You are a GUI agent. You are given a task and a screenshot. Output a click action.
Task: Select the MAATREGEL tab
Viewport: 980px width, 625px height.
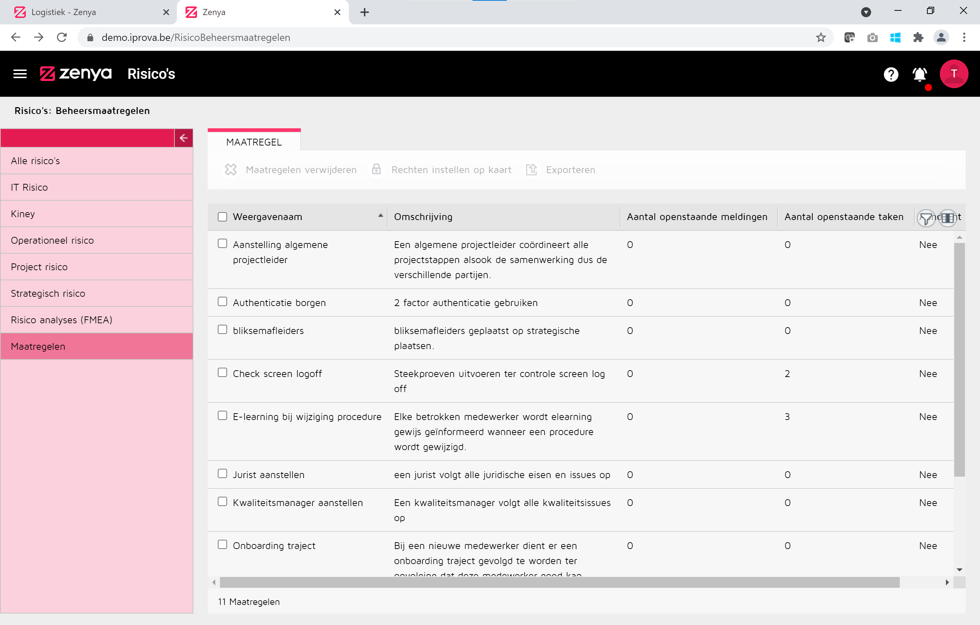(x=254, y=142)
